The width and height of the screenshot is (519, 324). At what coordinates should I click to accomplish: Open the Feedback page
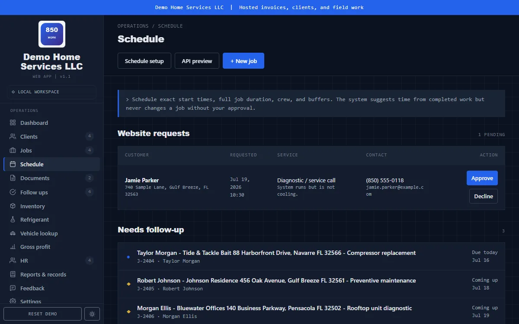51,288
